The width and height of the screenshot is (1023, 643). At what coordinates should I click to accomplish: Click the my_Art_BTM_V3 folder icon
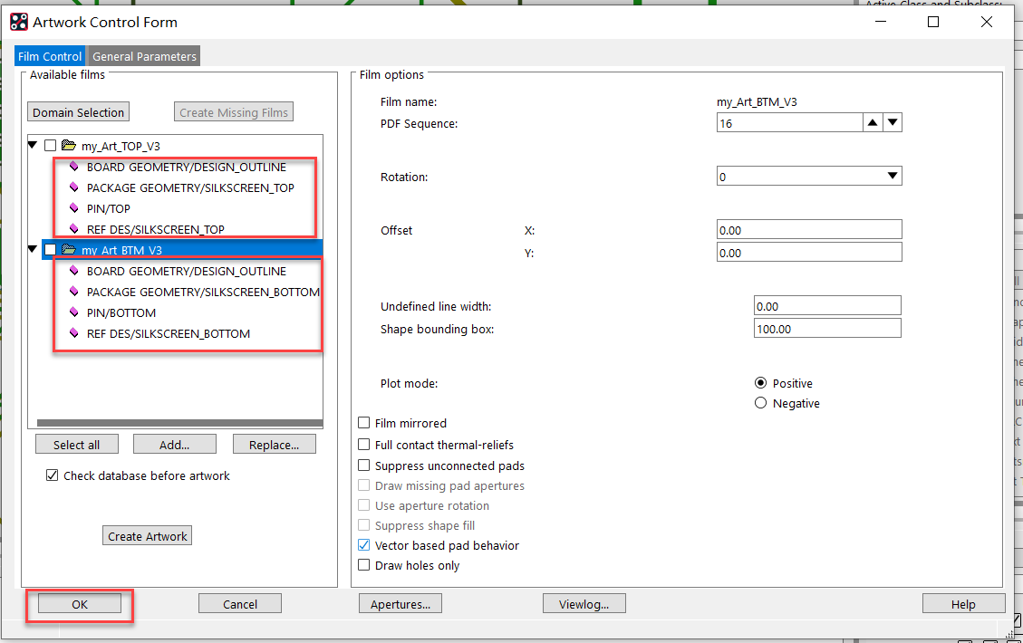[x=68, y=250]
